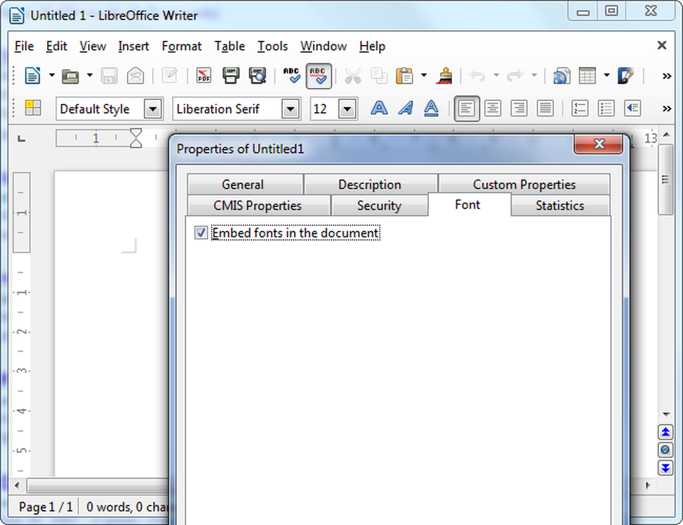The width and height of the screenshot is (683, 525).
Task: Toggle Numbering list icon
Action: point(580,108)
